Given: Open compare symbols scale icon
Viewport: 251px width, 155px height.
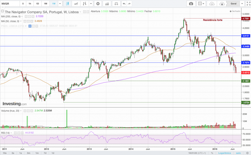Looking at the screenshot, I should [116, 3].
